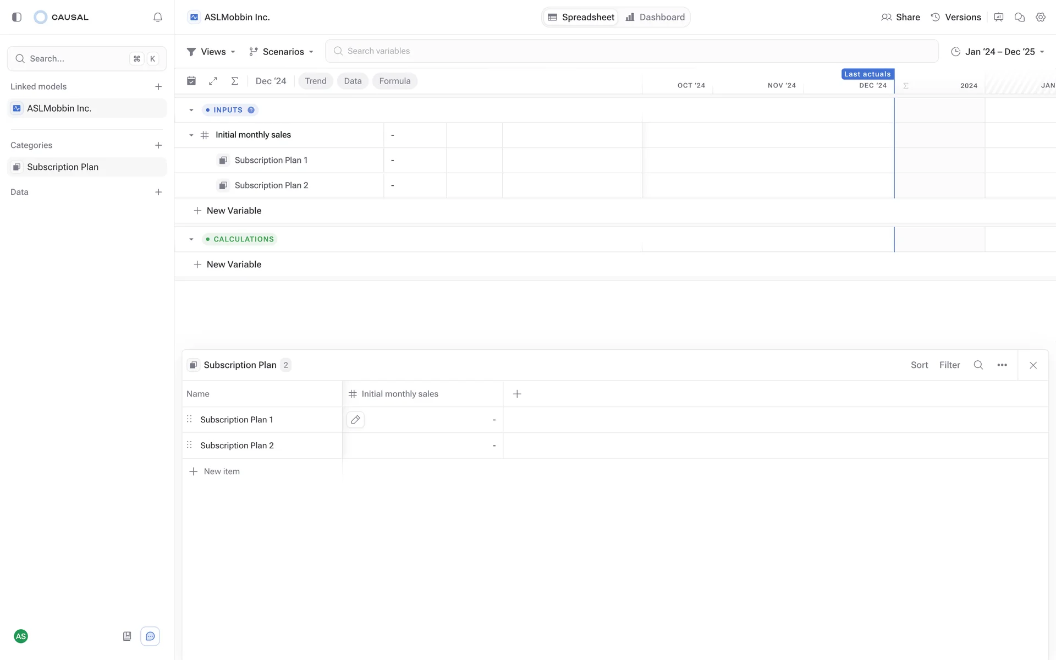Collapse the INPUTS section
The height and width of the screenshot is (660, 1056).
(x=191, y=110)
